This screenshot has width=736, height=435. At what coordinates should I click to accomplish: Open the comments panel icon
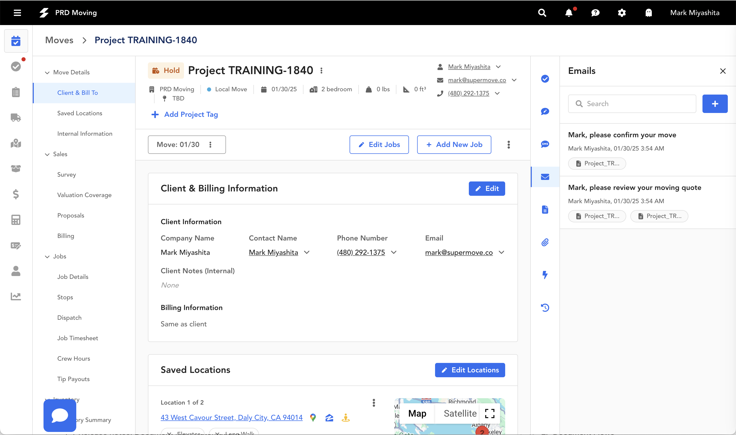(x=545, y=111)
